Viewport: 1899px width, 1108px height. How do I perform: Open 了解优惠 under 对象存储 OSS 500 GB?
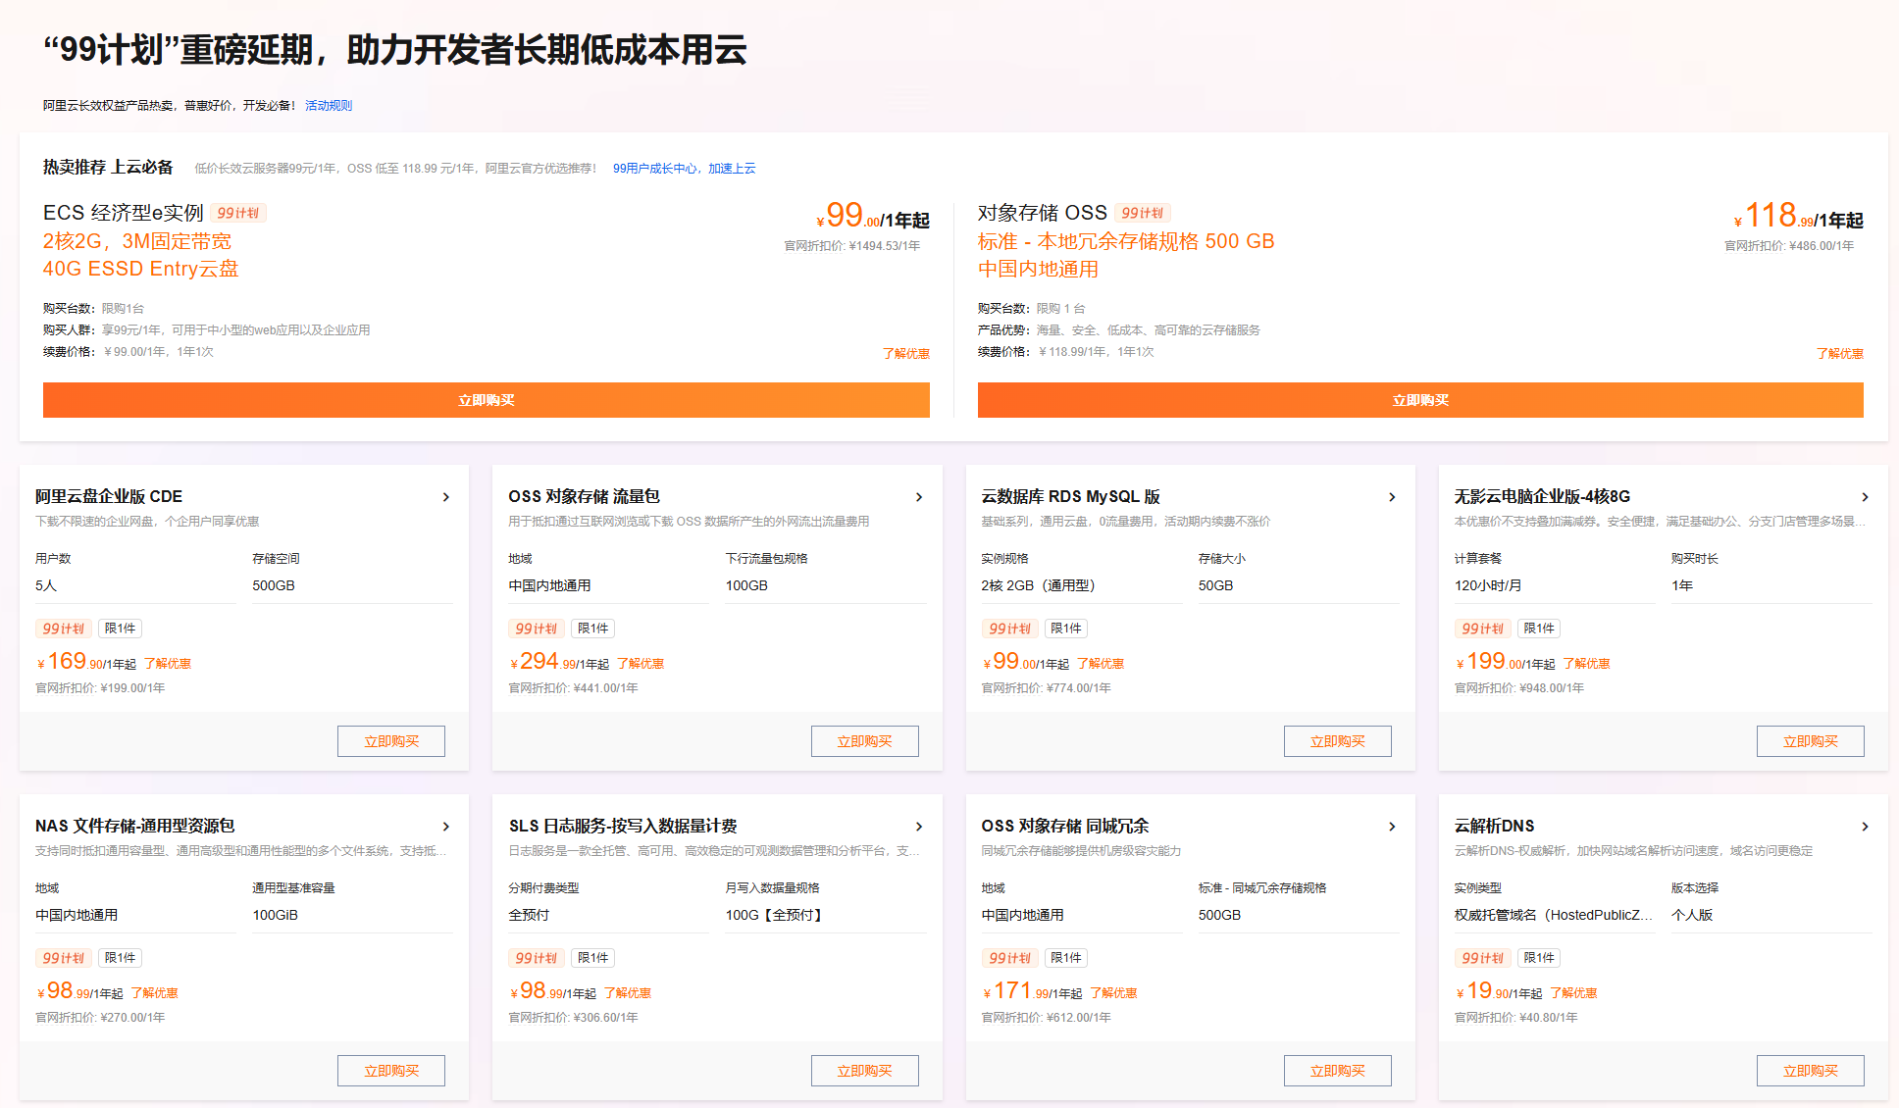click(1840, 354)
